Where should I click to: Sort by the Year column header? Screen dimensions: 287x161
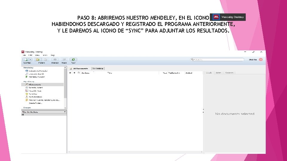point(165,73)
